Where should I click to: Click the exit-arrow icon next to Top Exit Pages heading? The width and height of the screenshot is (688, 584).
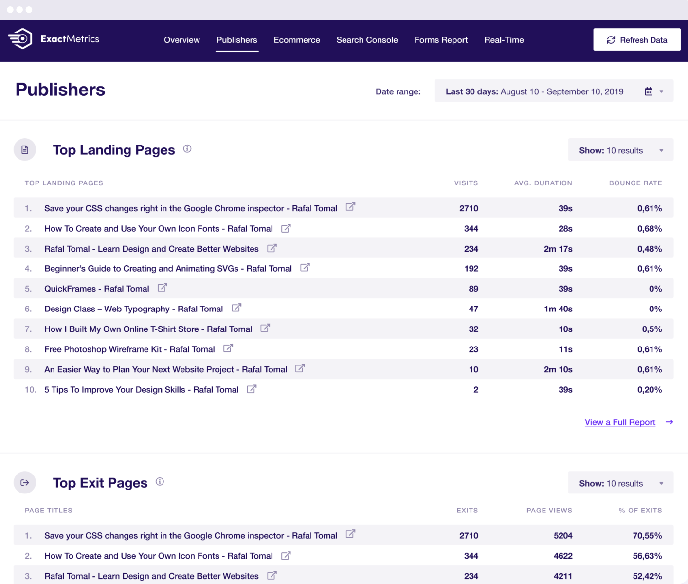[x=25, y=482]
